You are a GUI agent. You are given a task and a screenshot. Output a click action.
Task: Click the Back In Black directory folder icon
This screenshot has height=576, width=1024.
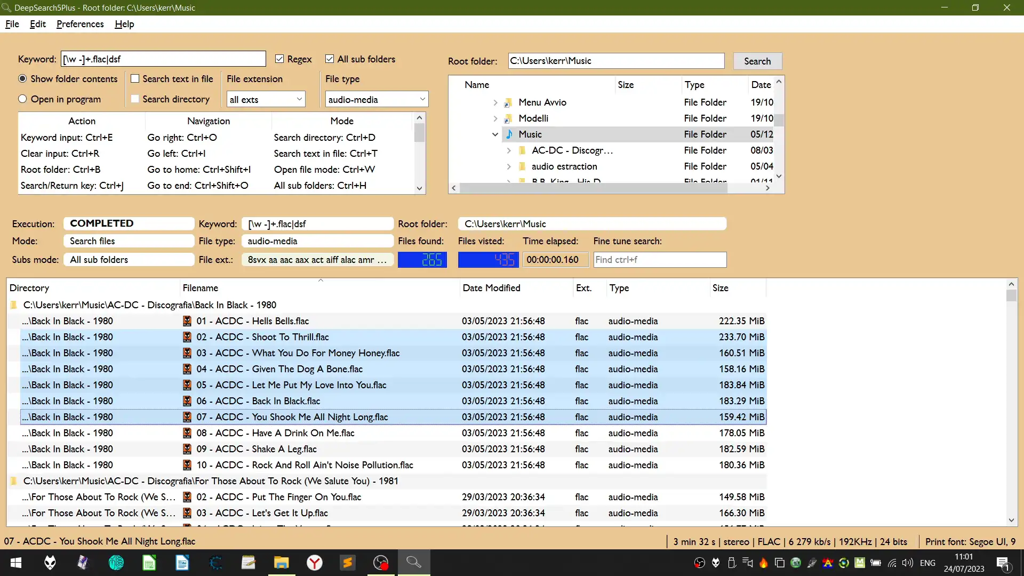click(x=14, y=305)
